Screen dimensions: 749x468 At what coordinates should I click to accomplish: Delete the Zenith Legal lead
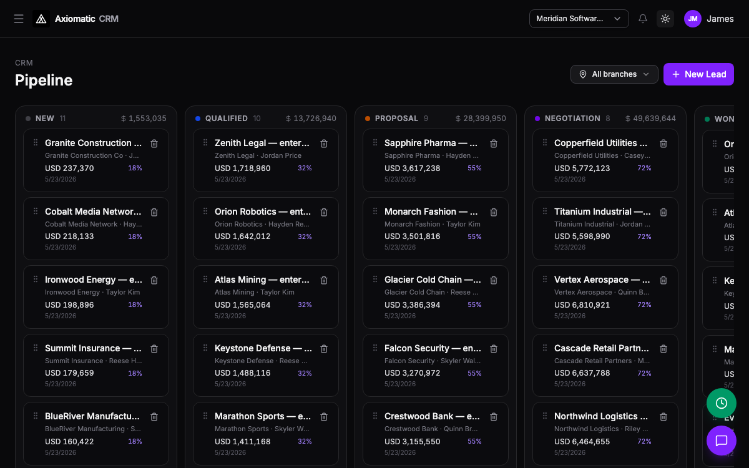click(324, 144)
